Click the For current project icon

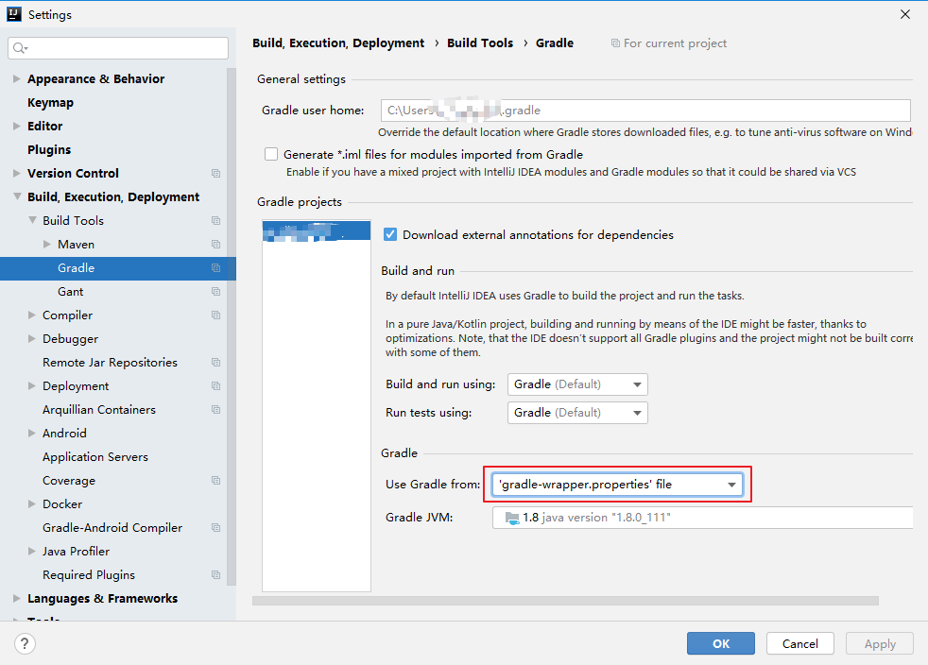[615, 43]
